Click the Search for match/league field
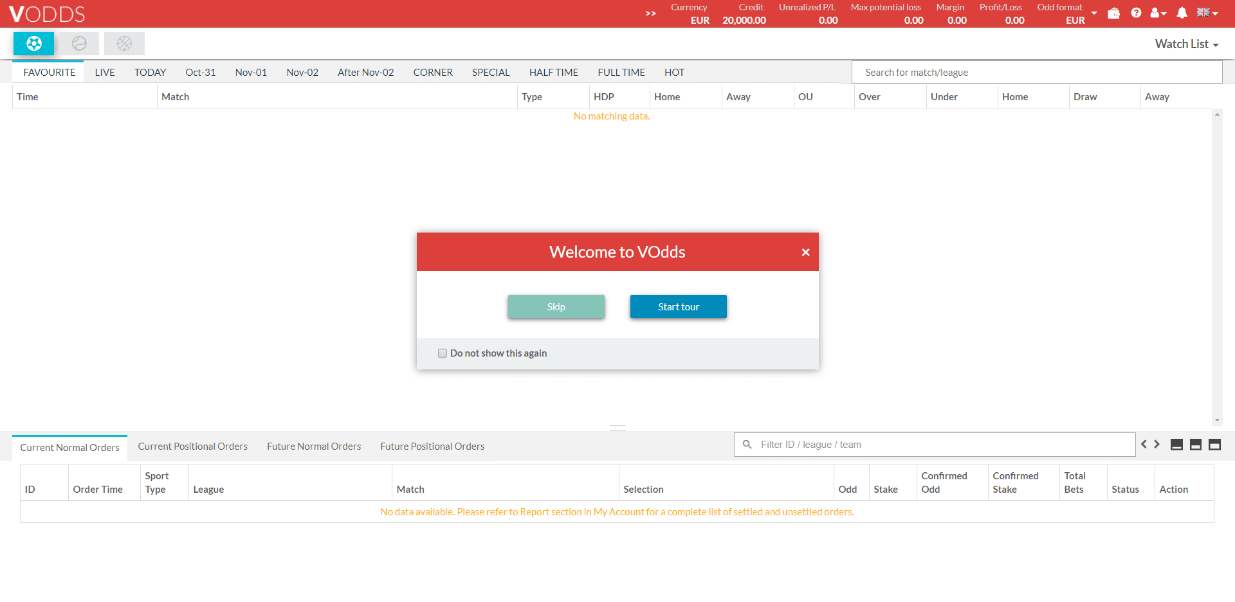The image size is (1235, 602). pyautogui.click(x=1036, y=72)
